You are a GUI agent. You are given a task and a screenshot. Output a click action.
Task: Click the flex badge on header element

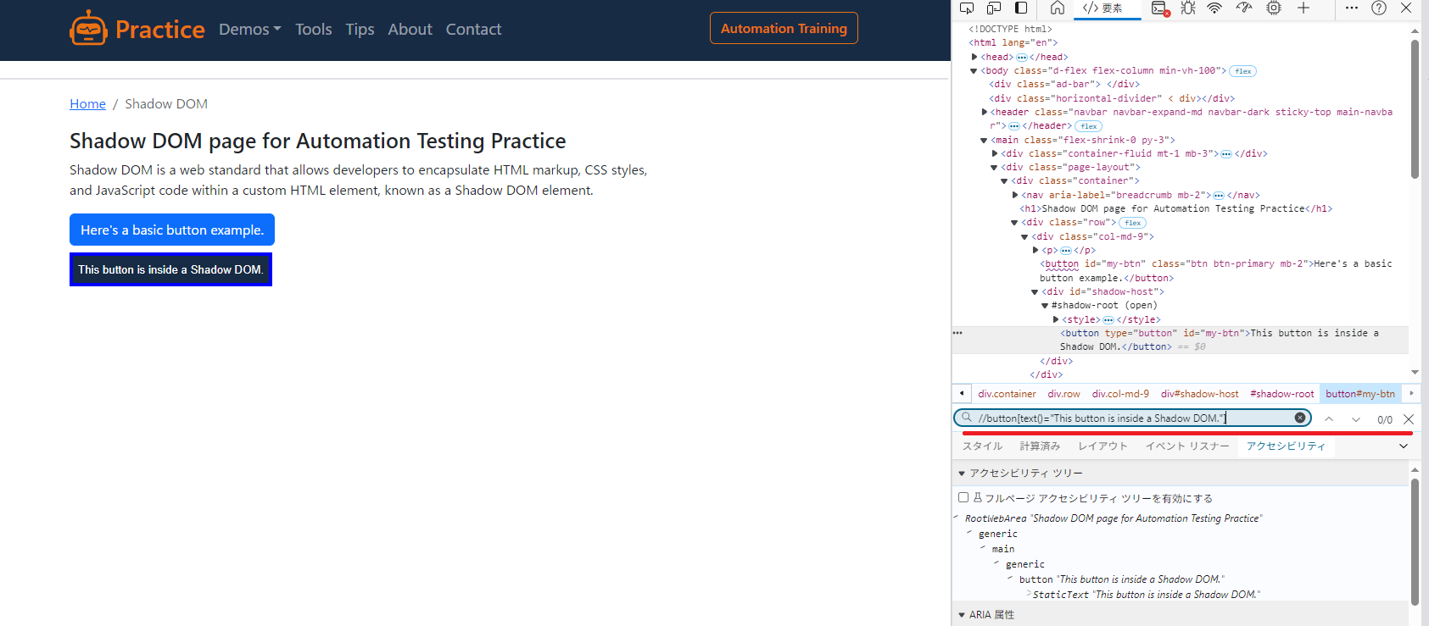point(1089,126)
